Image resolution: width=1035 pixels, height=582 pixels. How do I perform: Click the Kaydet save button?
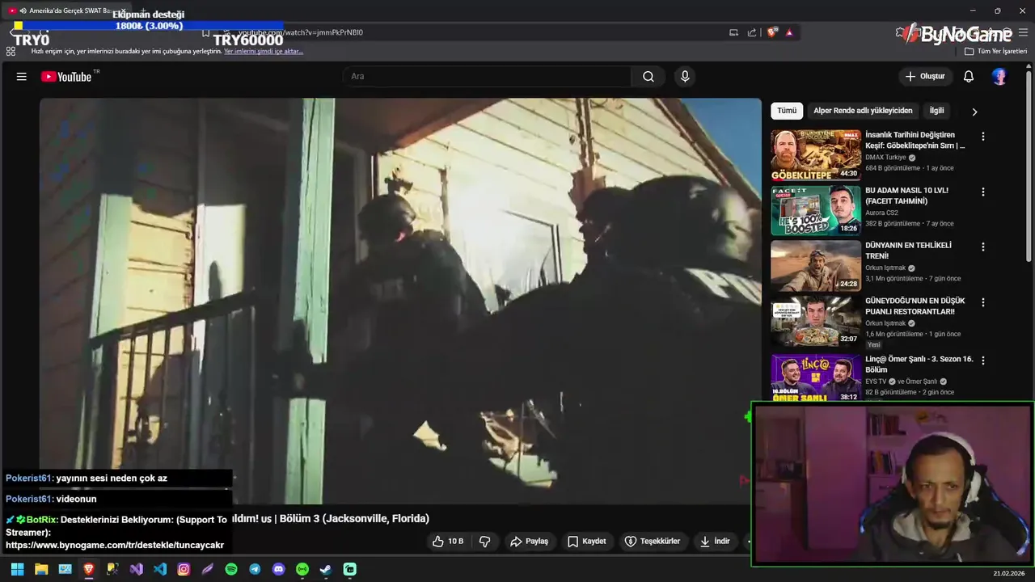pos(587,542)
